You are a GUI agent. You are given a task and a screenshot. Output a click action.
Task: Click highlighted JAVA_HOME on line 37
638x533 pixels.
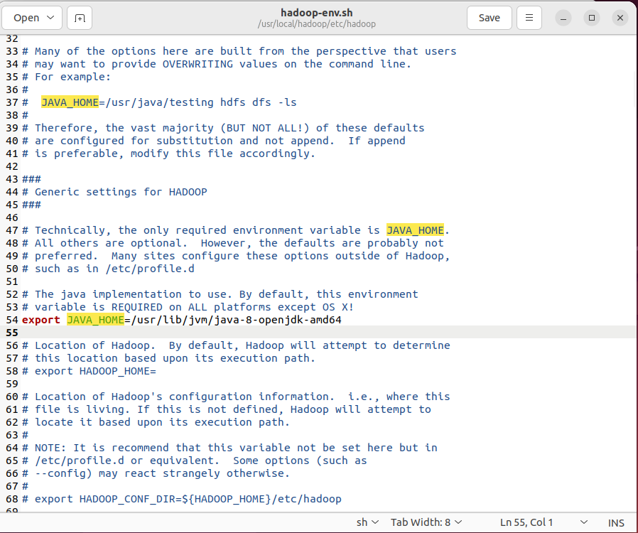pos(70,102)
